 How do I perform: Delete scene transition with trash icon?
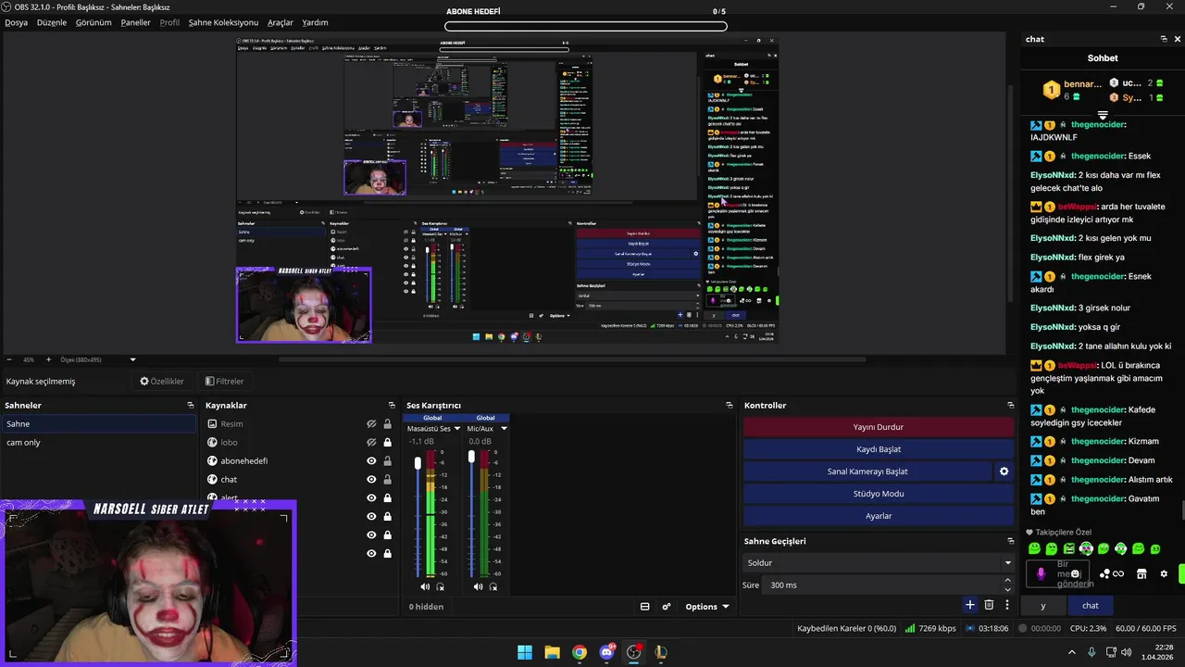click(x=989, y=605)
